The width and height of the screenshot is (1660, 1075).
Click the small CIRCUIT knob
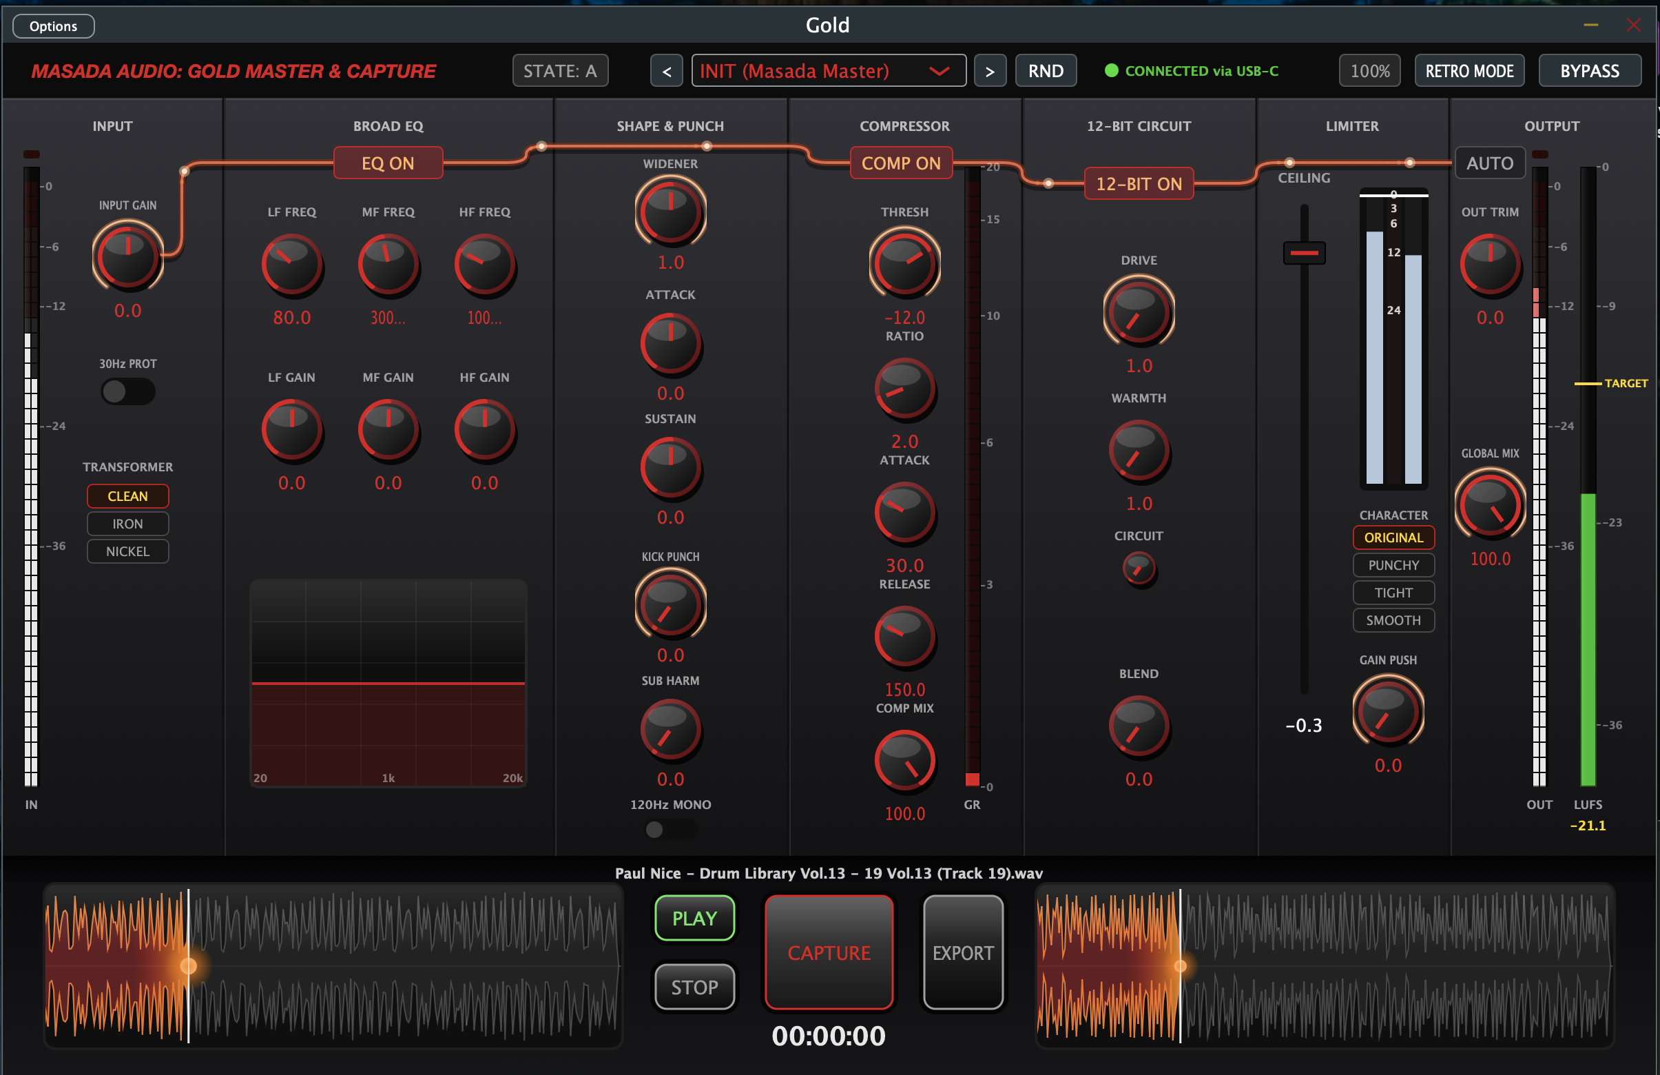[1139, 568]
